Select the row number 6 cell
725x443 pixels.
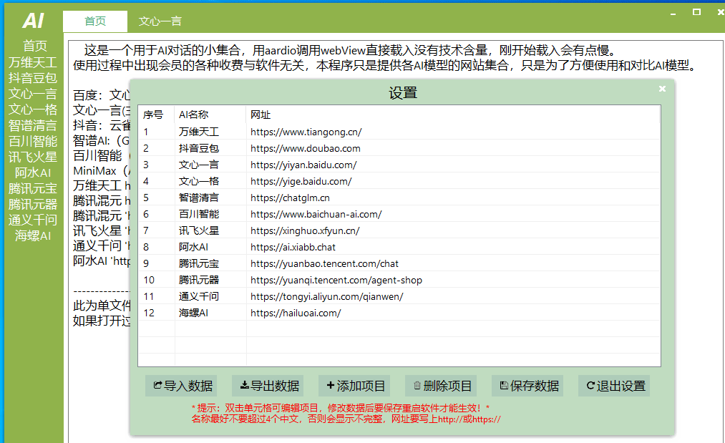156,214
